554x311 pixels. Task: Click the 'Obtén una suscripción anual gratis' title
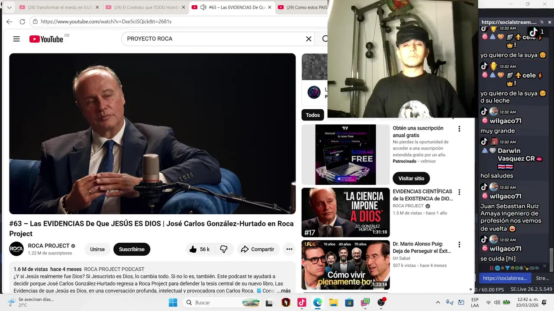point(418,132)
